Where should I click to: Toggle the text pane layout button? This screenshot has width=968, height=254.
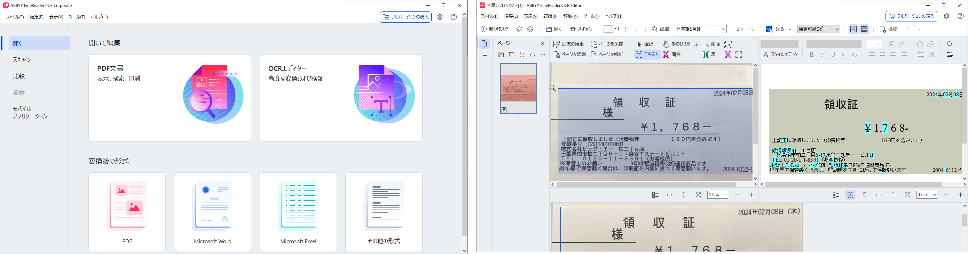click(x=864, y=29)
